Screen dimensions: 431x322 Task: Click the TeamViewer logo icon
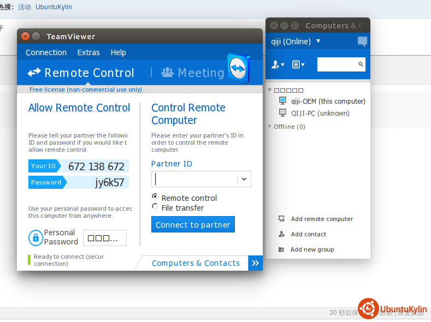(238, 68)
